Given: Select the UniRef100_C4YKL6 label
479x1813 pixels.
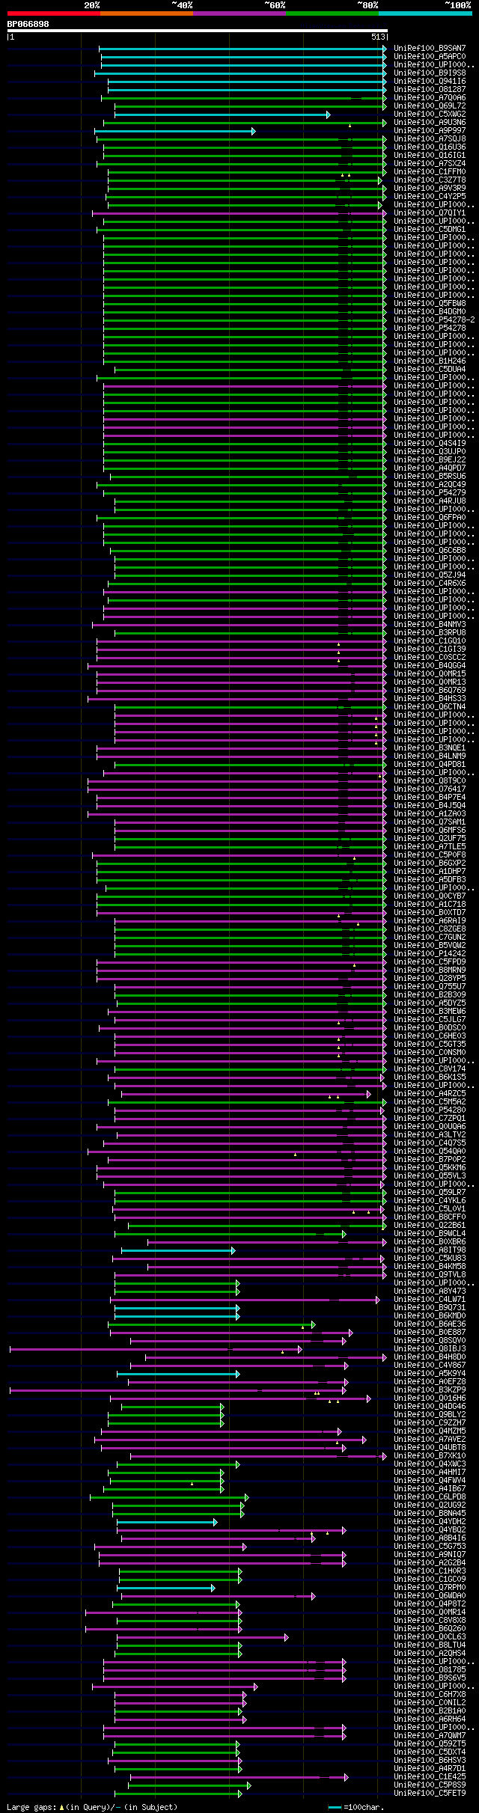Looking at the screenshot, I should [x=430, y=1201].
